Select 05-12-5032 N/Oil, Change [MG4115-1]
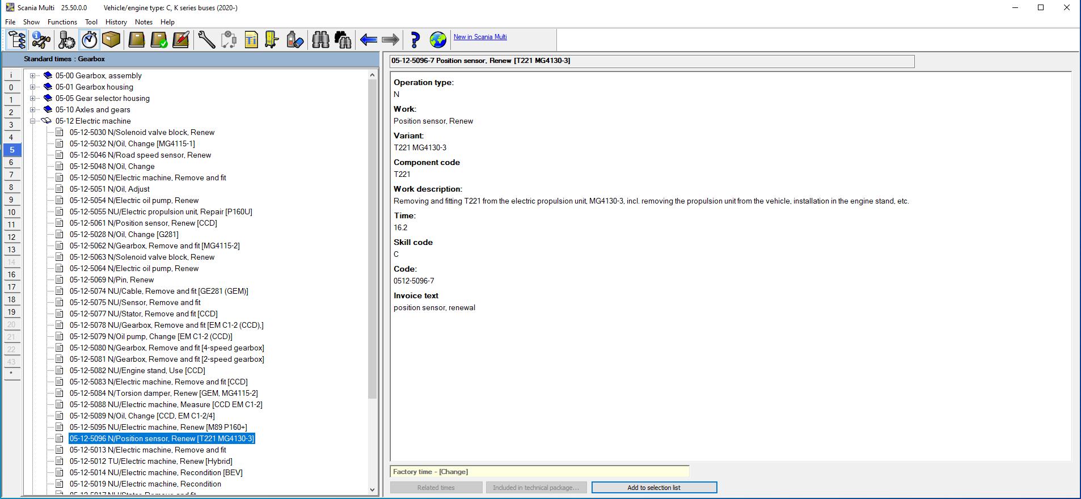Screen dimensions: 1081x499 coord(132,143)
